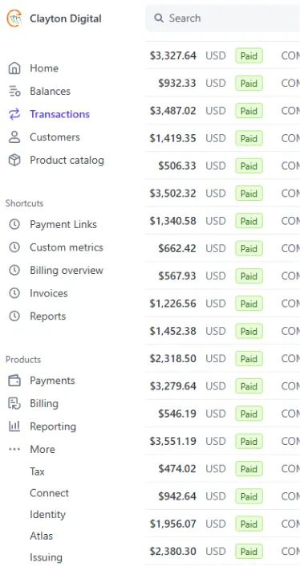The height and width of the screenshot is (567, 300).
Task: Click the Payments wallet icon
Action: pos(14,381)
